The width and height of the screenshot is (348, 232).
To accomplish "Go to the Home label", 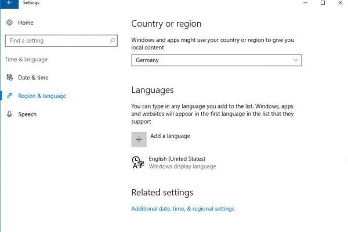I will point(26,23).
